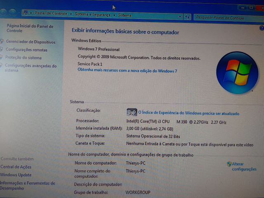Open Proteção do sistema
264x198 pixels.
(23, 57)
